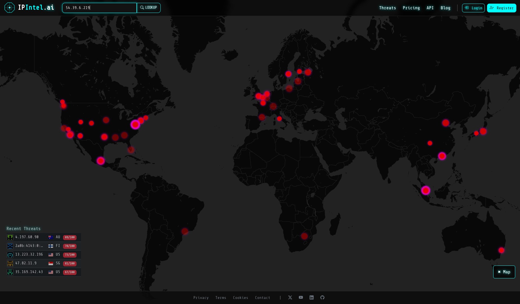Click the threat marker in southern Mexico
This screenshot has height=304, width=520.
pos(101,161)
